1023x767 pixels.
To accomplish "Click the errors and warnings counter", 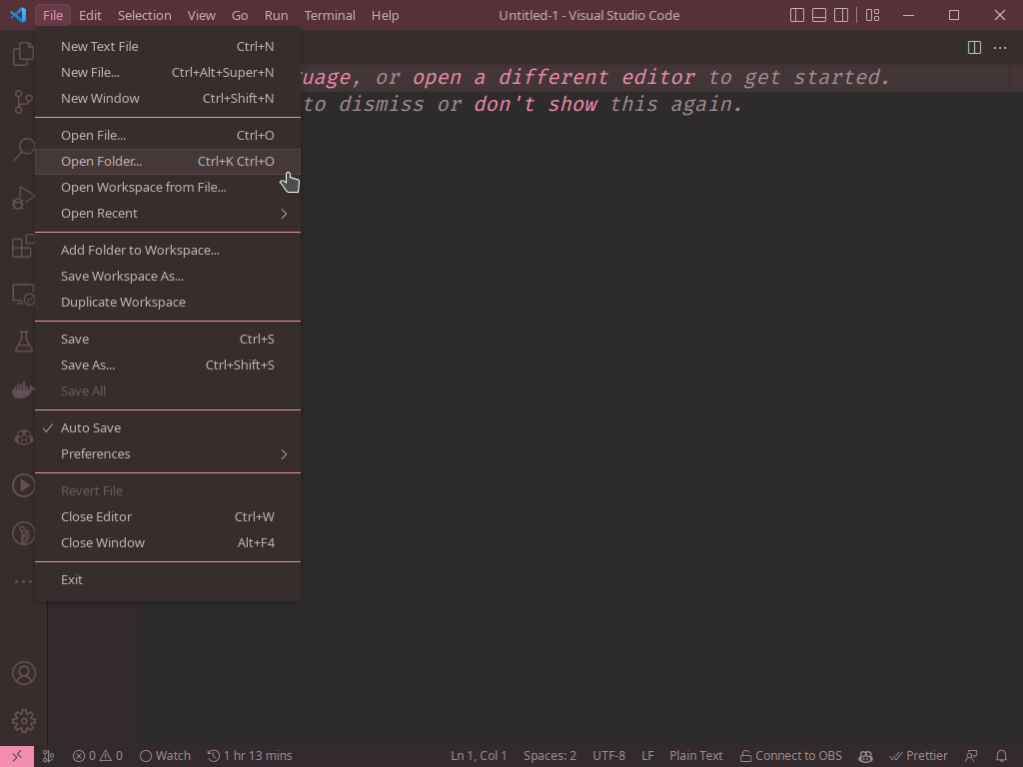I will tap(97, 756).
